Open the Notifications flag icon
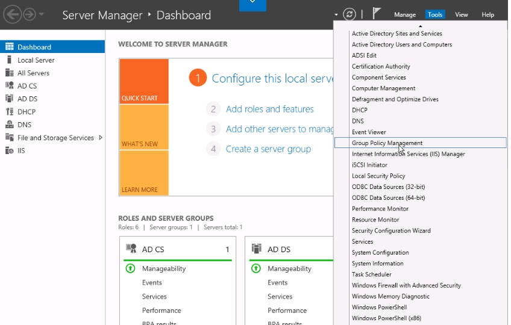 tap(377, 14)
